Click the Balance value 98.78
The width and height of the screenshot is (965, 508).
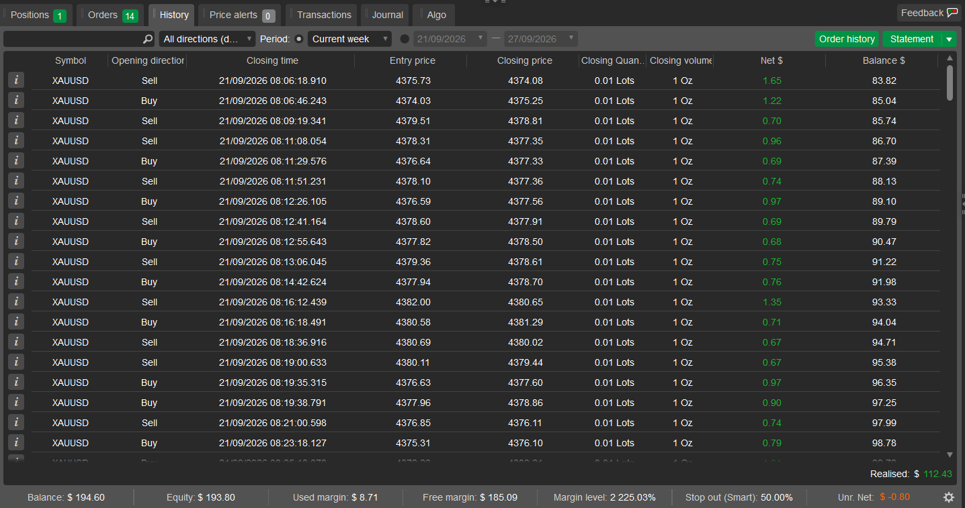pos(884,443)
